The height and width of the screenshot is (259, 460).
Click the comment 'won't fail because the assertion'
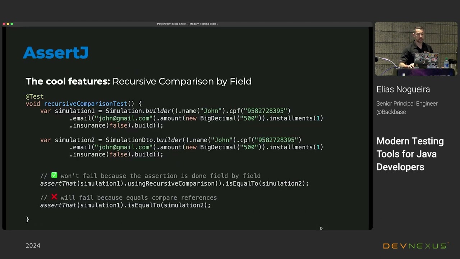point(119,176)
